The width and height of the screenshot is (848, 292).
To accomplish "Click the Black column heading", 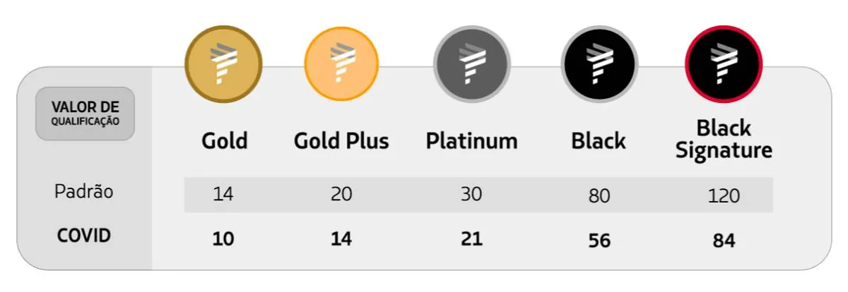I will click(599, 141).
